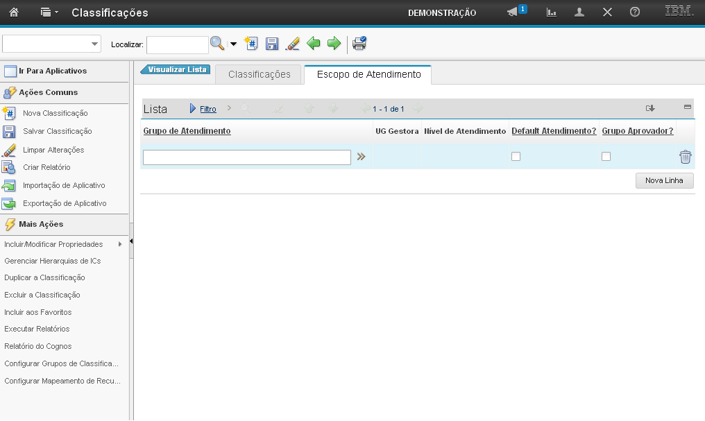Click Duplicar a Classificação in sidebar

(x=44, y=277)
